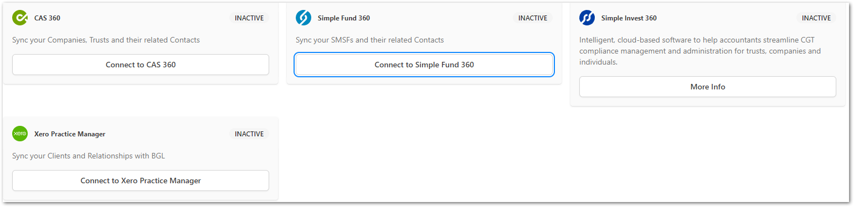Click the Clients and Relationships description text
The width and height of the screenshot is (854, 207).
[x=89, y=156]
